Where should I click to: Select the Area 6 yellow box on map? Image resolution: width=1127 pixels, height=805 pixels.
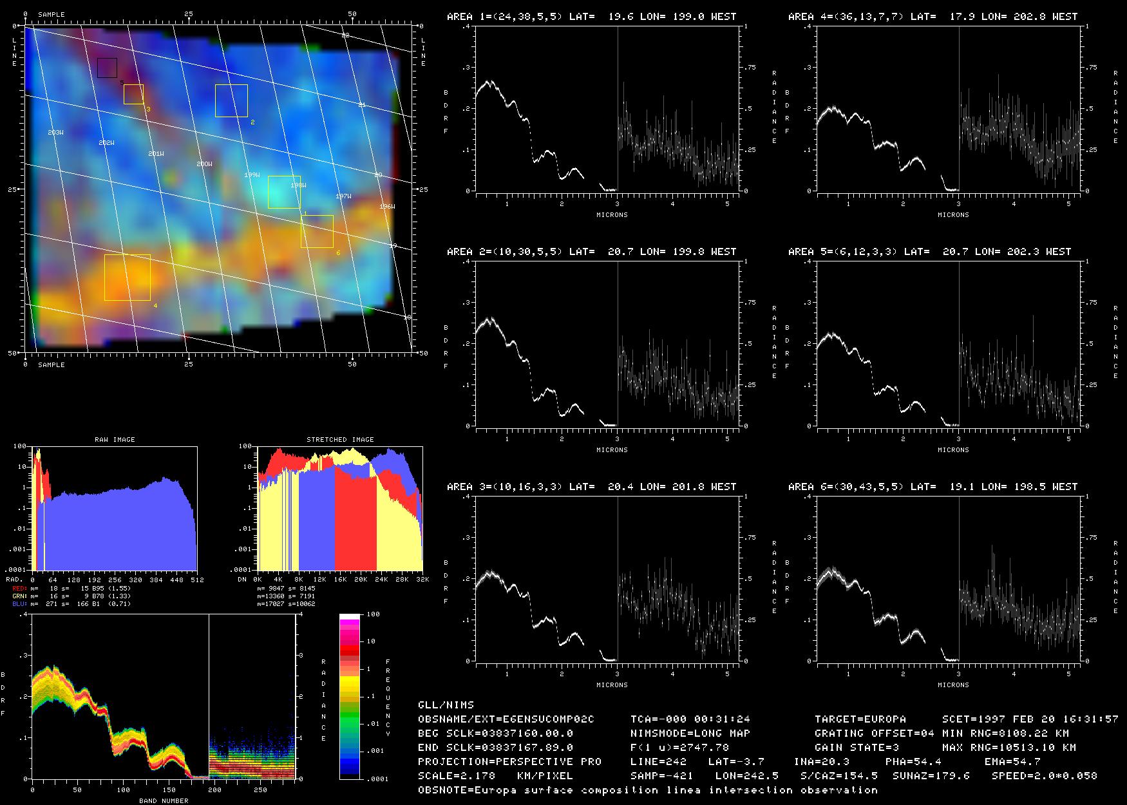[x=317, y=231]
